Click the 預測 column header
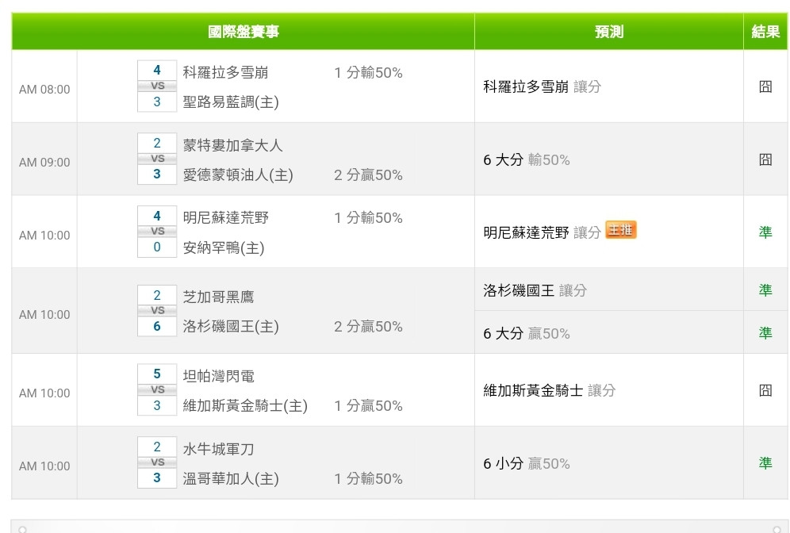790x533 pixels. 608,31
